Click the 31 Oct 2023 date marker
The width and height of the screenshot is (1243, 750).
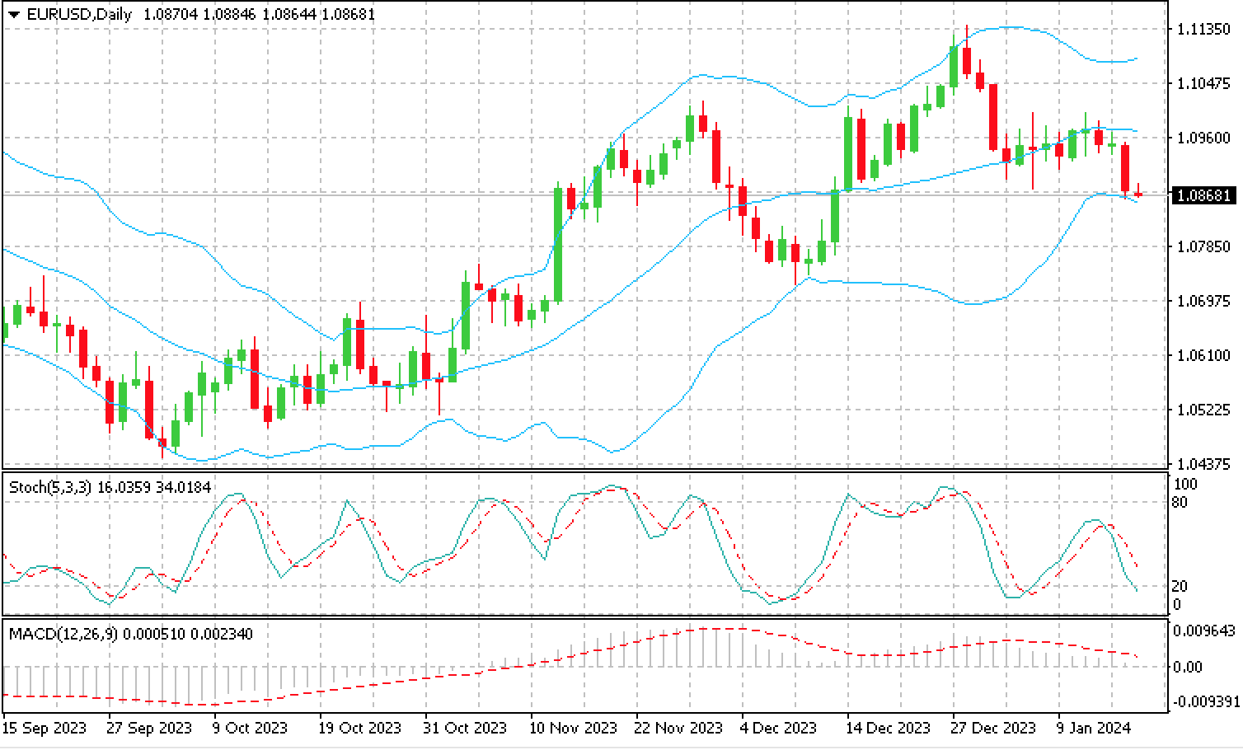pyautogui.click(x=465, y=728)
